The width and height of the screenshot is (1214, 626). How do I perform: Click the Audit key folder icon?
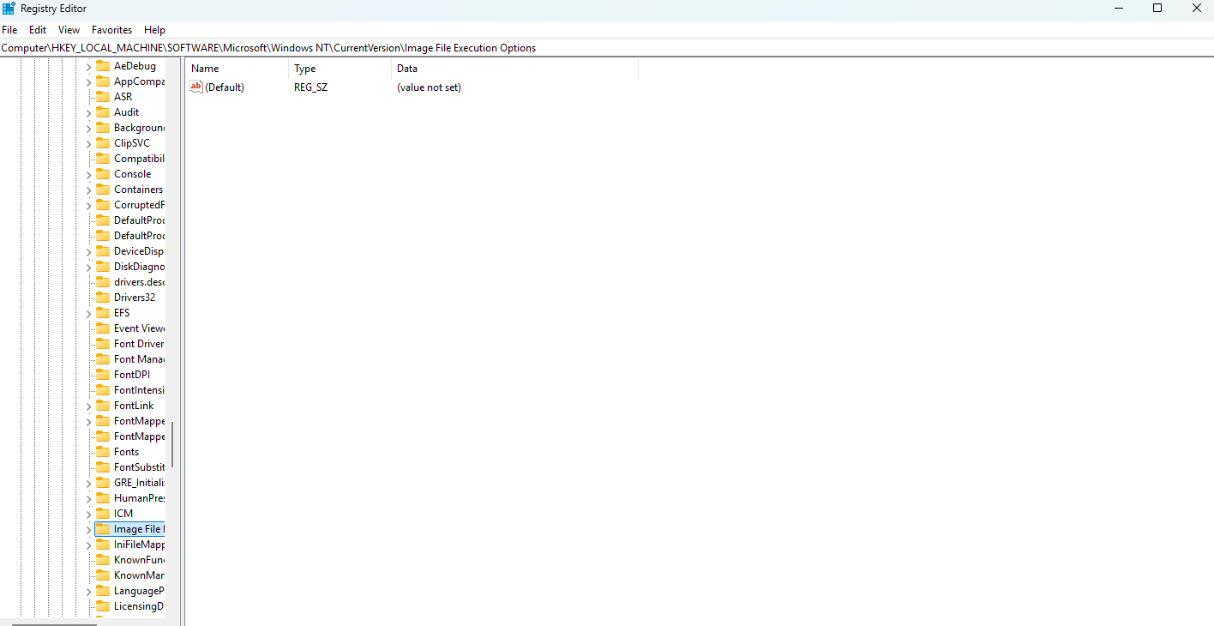point(103,112)
